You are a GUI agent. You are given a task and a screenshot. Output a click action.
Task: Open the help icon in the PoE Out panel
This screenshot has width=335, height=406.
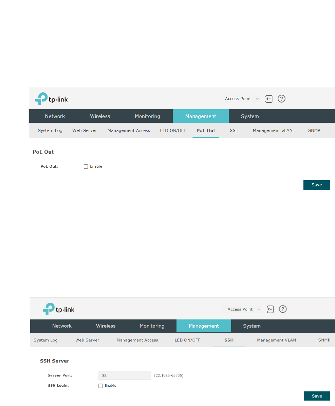[281, 99]
